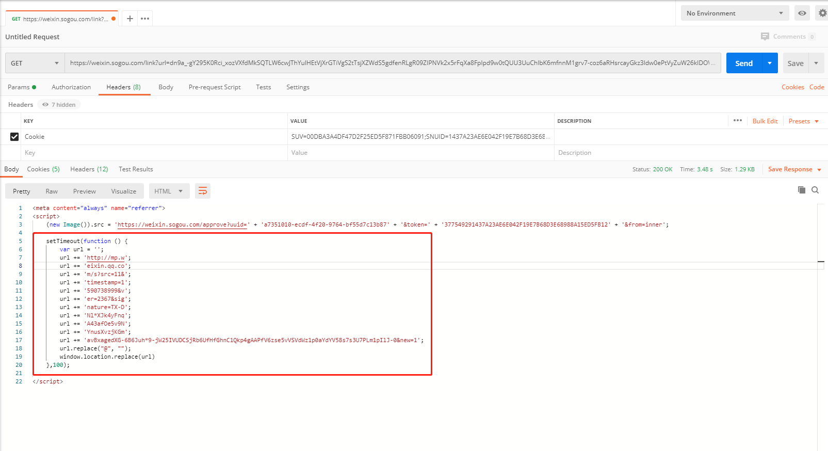Click the Status 200 OK text
The height and width of the screenshot is (451, 828).
(x=652, y=169)
